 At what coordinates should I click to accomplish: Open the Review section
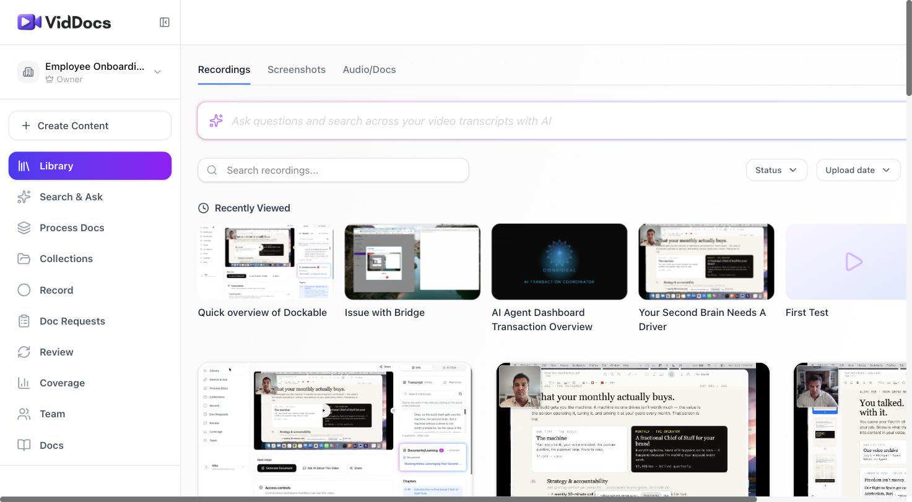[x=90, y=352]
